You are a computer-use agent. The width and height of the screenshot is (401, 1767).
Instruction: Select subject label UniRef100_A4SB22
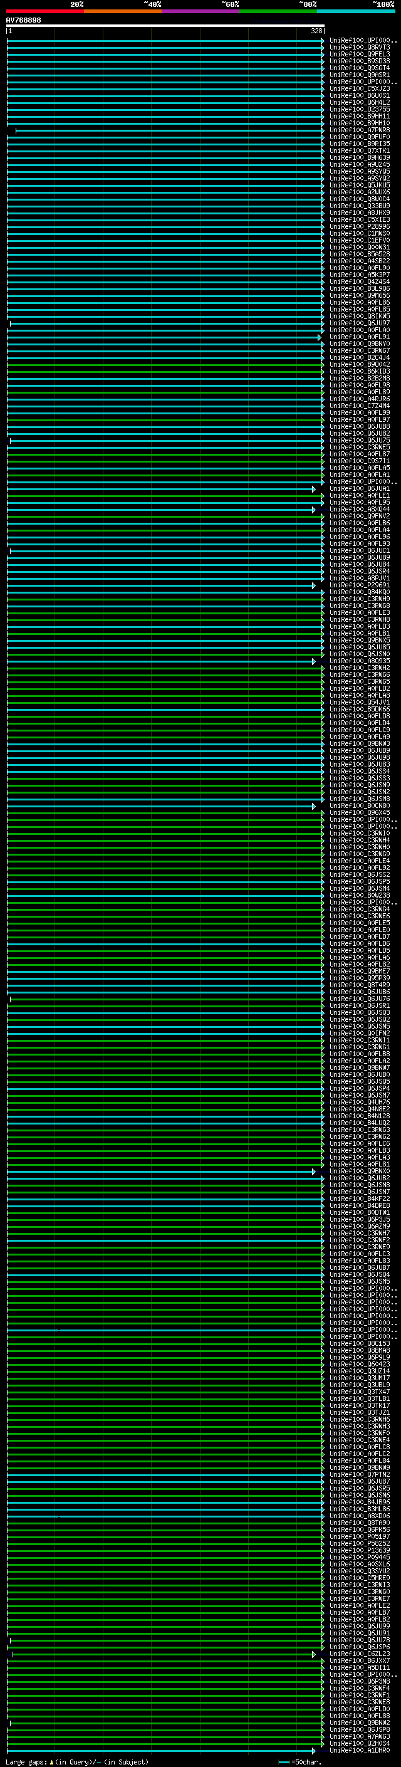360,261
